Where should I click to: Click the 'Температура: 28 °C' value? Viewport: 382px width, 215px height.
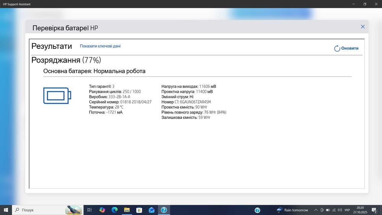pyautogui.click(x=106, y=107)
